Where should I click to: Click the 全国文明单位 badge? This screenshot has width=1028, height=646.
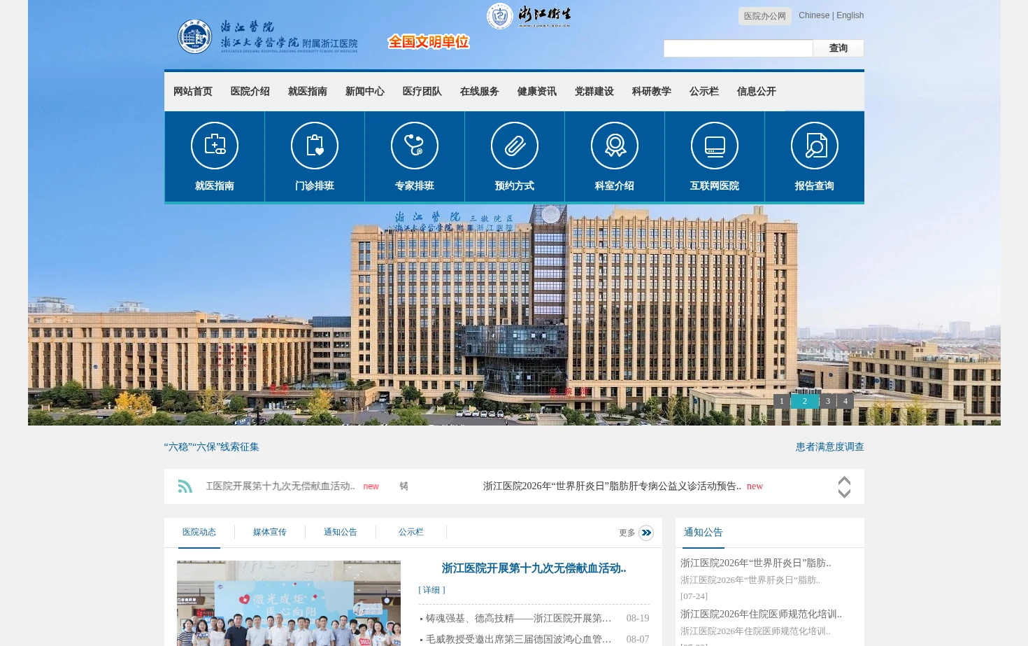(429, 42)
